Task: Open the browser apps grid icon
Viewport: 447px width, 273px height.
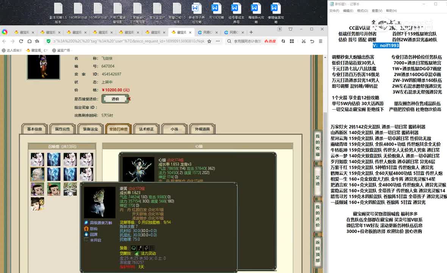Action: [x=292, y=41]
